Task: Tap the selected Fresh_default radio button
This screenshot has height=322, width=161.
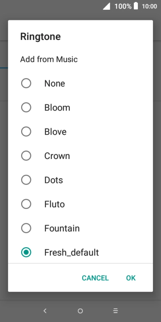Action: click(x=26, y=252)
